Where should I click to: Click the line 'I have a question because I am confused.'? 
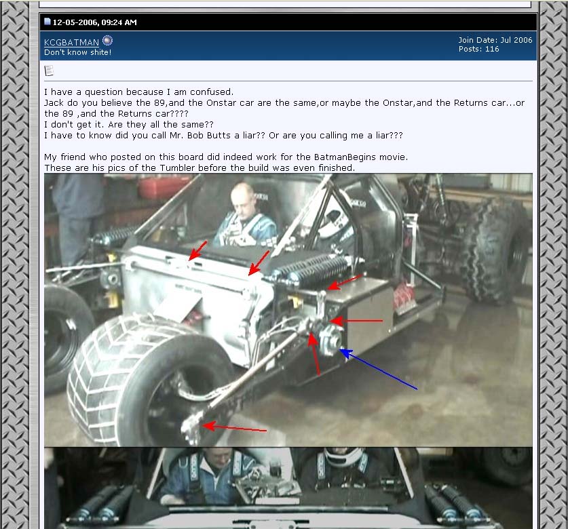pyautogui.click(x=138, y=92)
